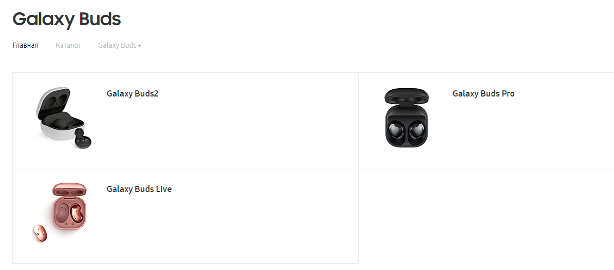This screenshot has height=270, width=614.
Task: Click the black Galaxy Buds Pro case image
Action: pyautogui.click(x=406, y=118)
